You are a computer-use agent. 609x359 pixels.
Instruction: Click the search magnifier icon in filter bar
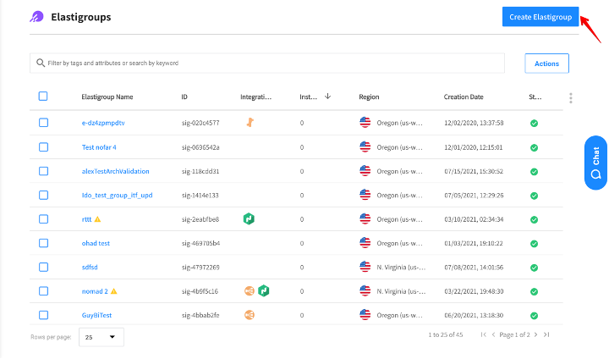pos(39,63)
